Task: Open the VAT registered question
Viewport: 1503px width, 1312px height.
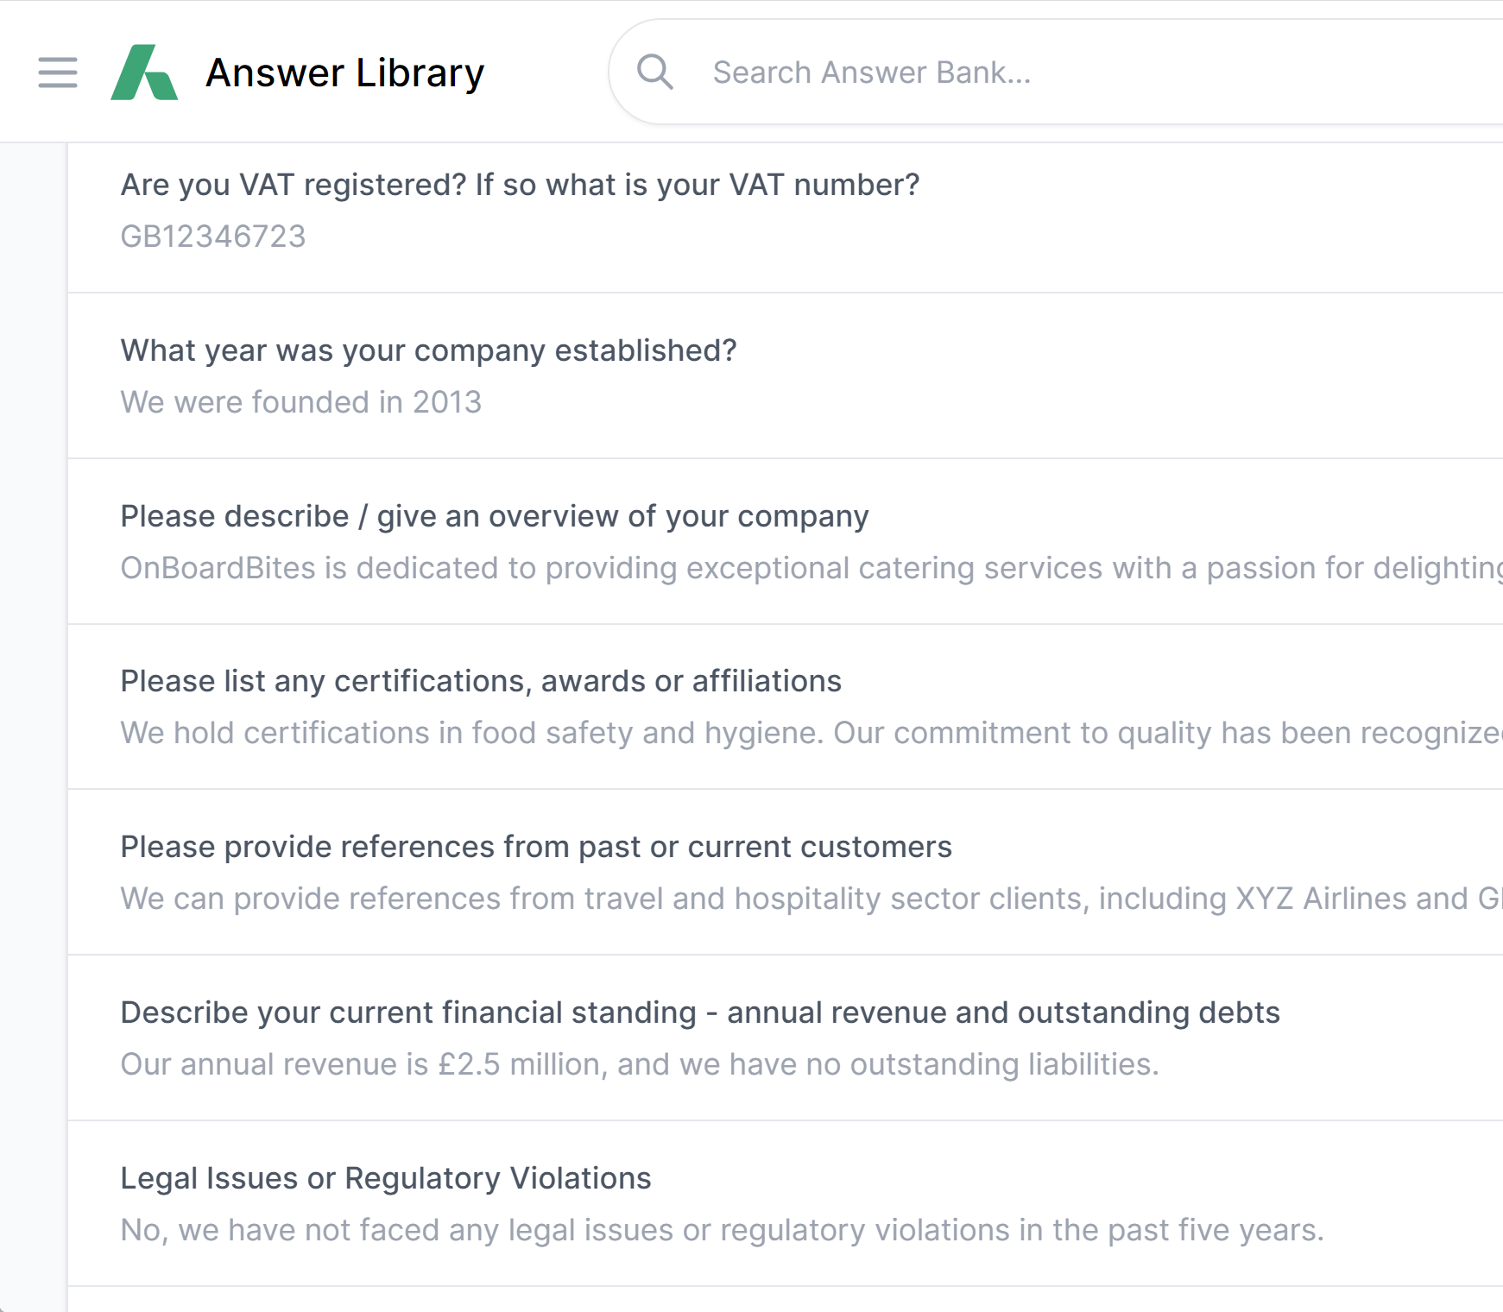Action: pyautogui.click(x=520, y=185)
